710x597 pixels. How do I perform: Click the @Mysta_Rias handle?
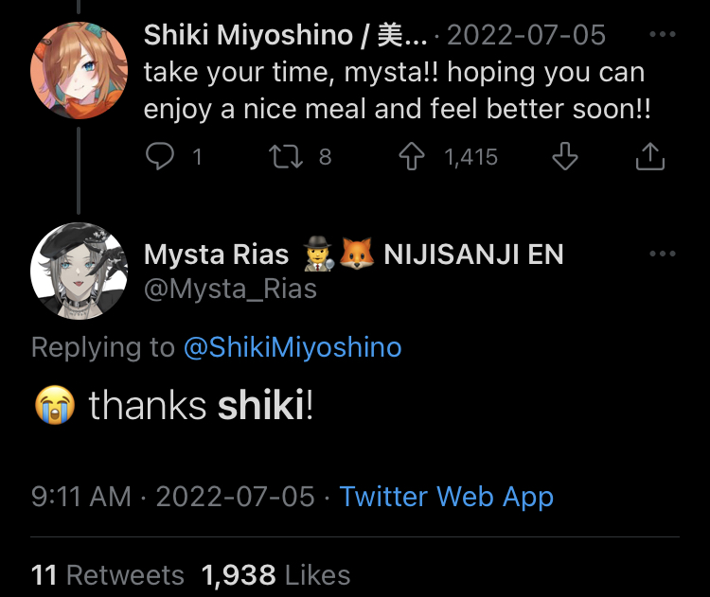230,289
